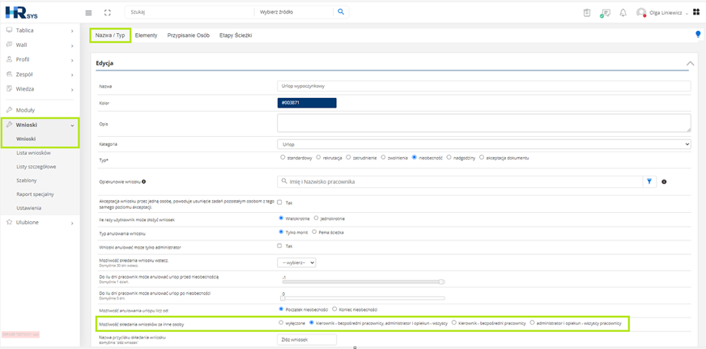Select the wyłączone radio option
706x349 pixels.
281,322
